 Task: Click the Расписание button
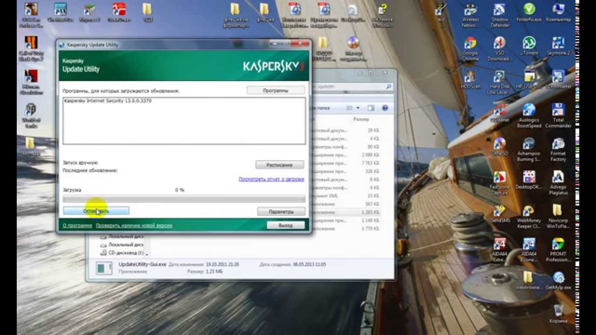(x=279, y=165)
